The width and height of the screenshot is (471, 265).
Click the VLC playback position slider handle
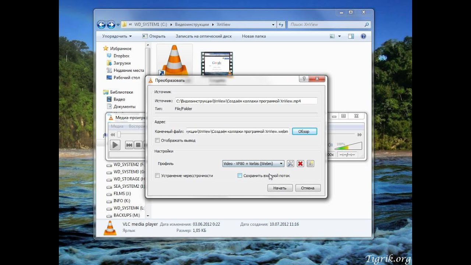coord(119,135)
